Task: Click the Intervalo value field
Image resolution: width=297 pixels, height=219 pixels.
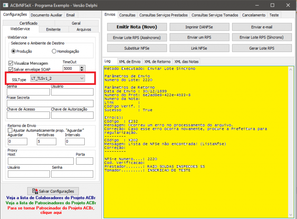Action: pos(75,141)
